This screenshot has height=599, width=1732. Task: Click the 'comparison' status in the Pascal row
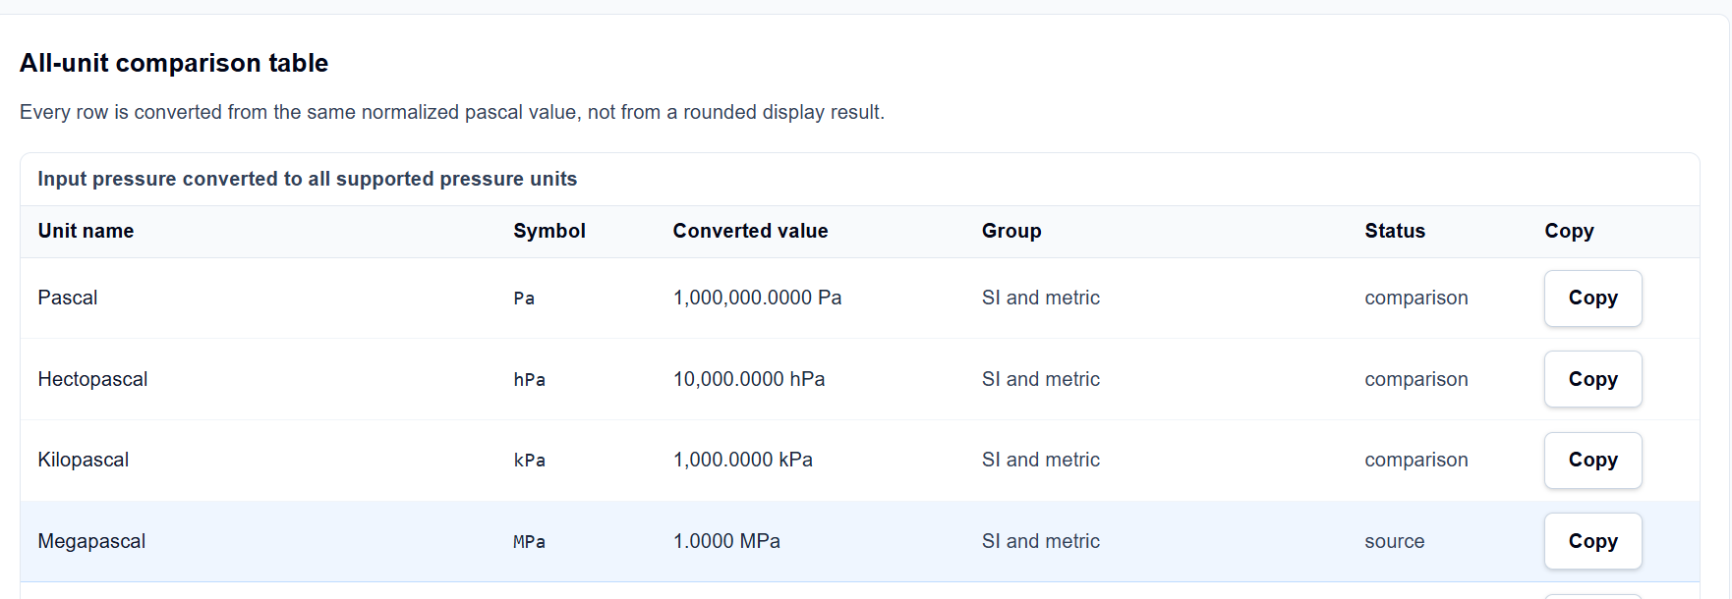(x=1415, y=298)
